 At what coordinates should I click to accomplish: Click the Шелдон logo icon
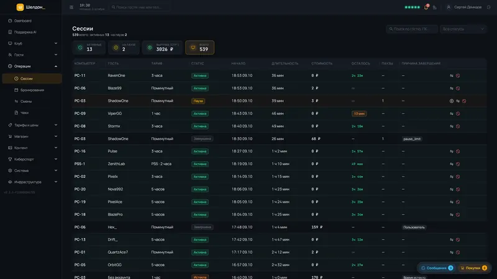[x=20, y=7]
